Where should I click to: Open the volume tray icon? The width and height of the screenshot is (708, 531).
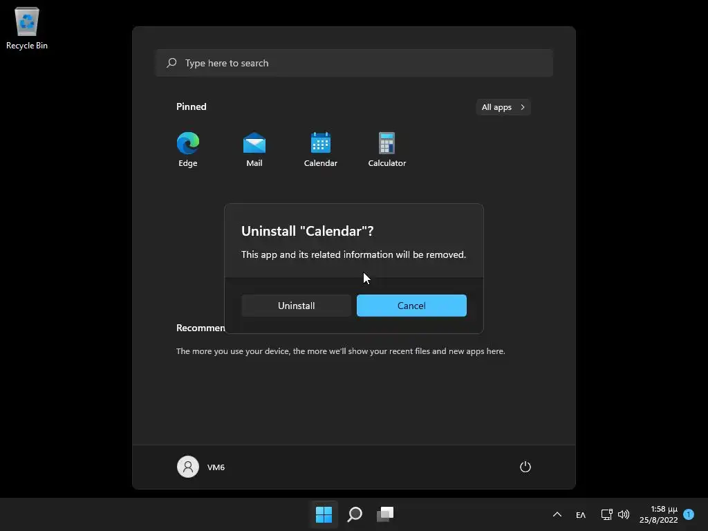(x=624, y=514)
